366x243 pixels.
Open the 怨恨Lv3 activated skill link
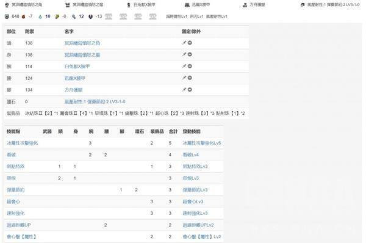point(191,178)
